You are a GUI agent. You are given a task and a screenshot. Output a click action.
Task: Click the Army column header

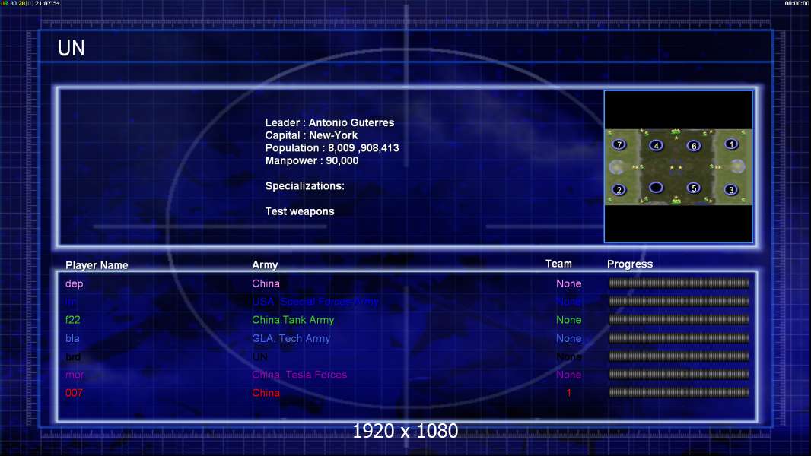(265, 265)
